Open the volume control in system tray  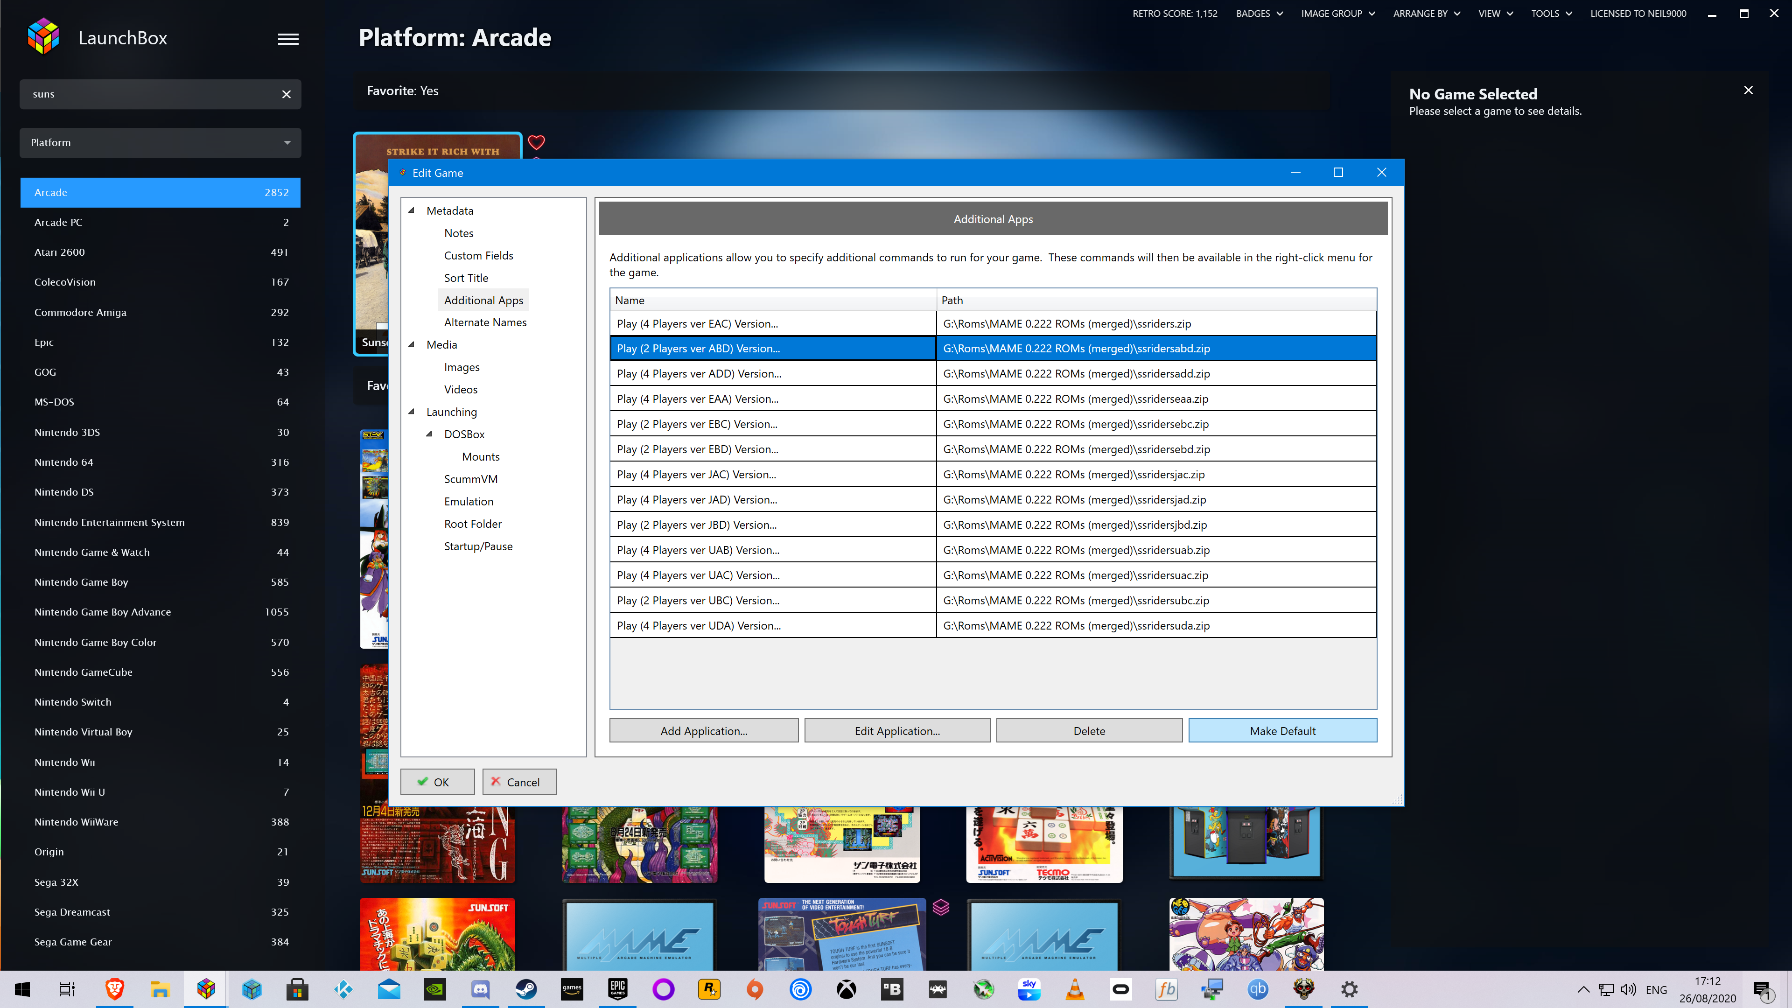(1628, 989)
